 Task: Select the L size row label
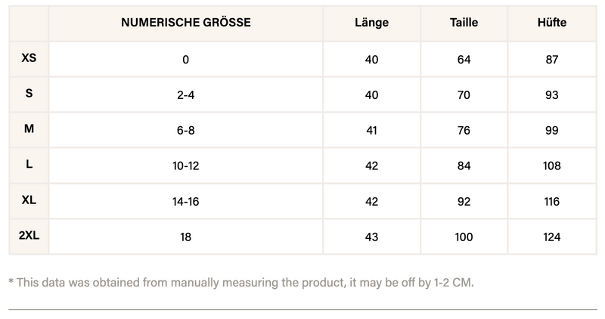pyautogui.click(x=29, y=165)
